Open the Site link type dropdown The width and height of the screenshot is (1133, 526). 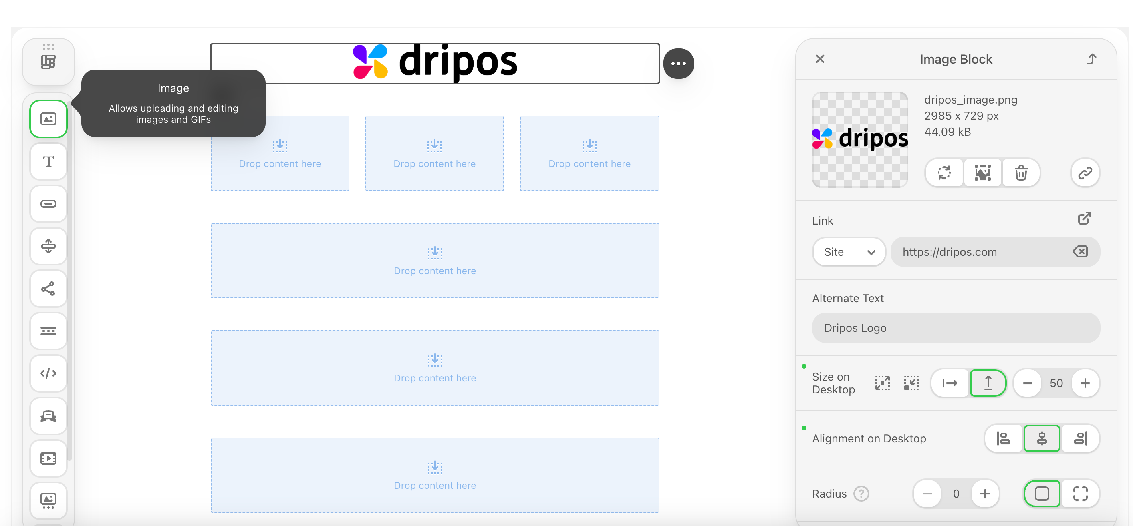coord(849,252)
